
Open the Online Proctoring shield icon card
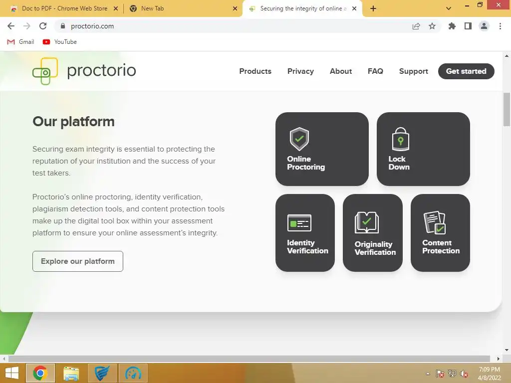tap(322, 149)
